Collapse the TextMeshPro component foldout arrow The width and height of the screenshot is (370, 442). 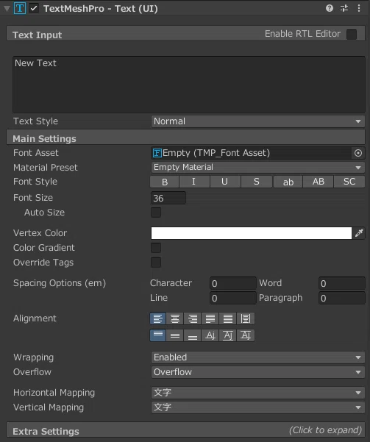coord(7,8)
